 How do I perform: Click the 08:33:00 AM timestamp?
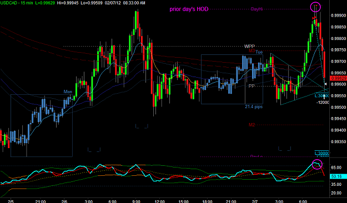134,3
